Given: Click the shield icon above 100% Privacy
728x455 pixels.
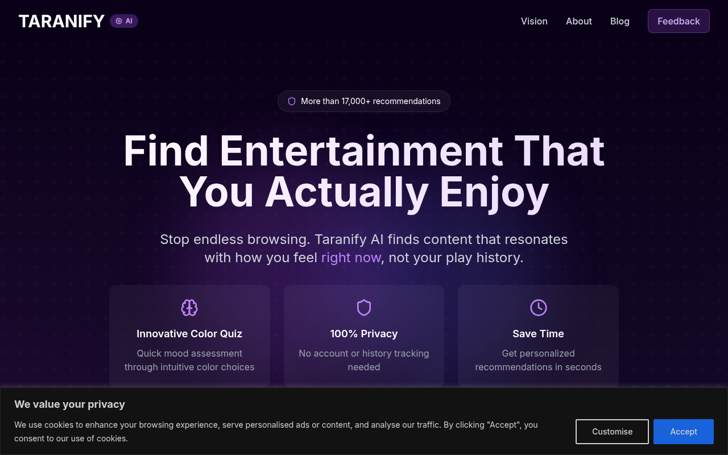Looking at the screenshot, I should click(364, 308).
